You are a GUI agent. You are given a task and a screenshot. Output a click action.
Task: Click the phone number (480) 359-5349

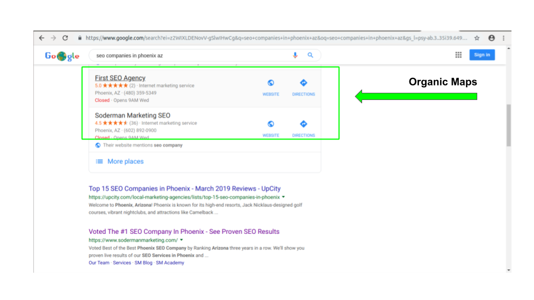pyautogui.click(x=140, y=93)
